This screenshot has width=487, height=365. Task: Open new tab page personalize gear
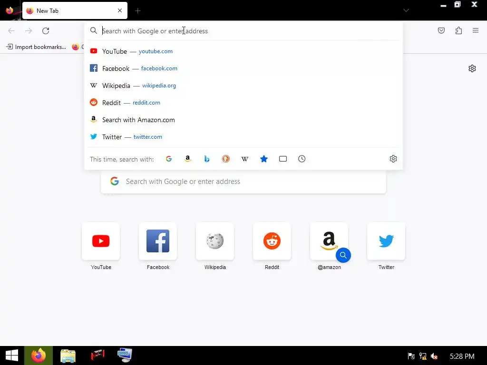click(x=472, y=68)
